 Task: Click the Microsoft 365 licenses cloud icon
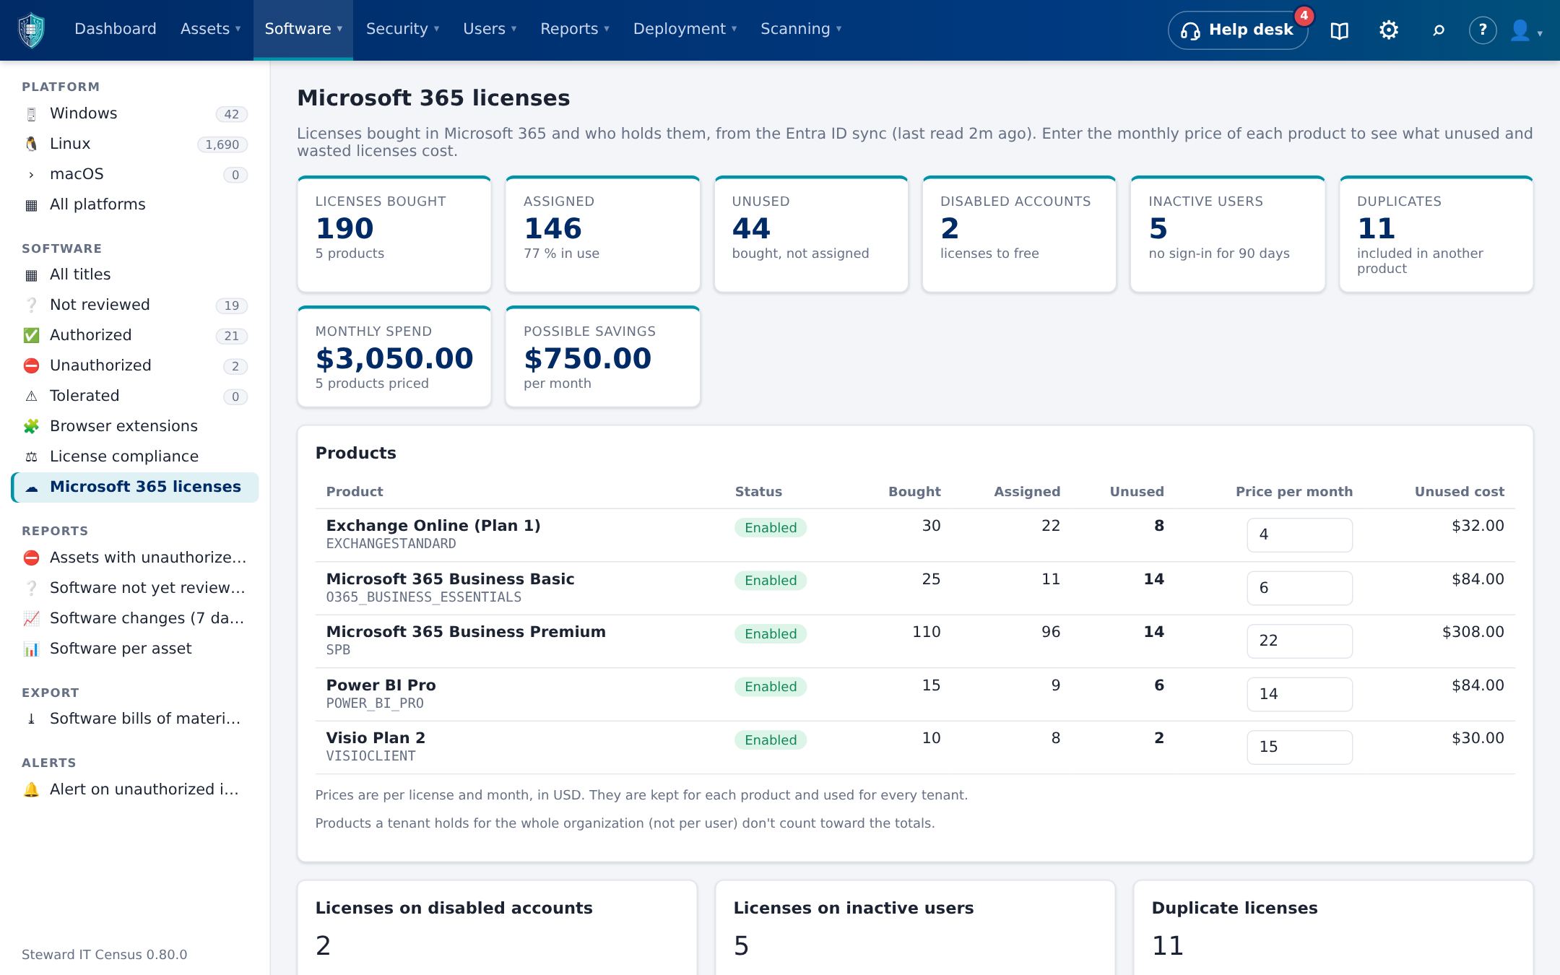31,487
